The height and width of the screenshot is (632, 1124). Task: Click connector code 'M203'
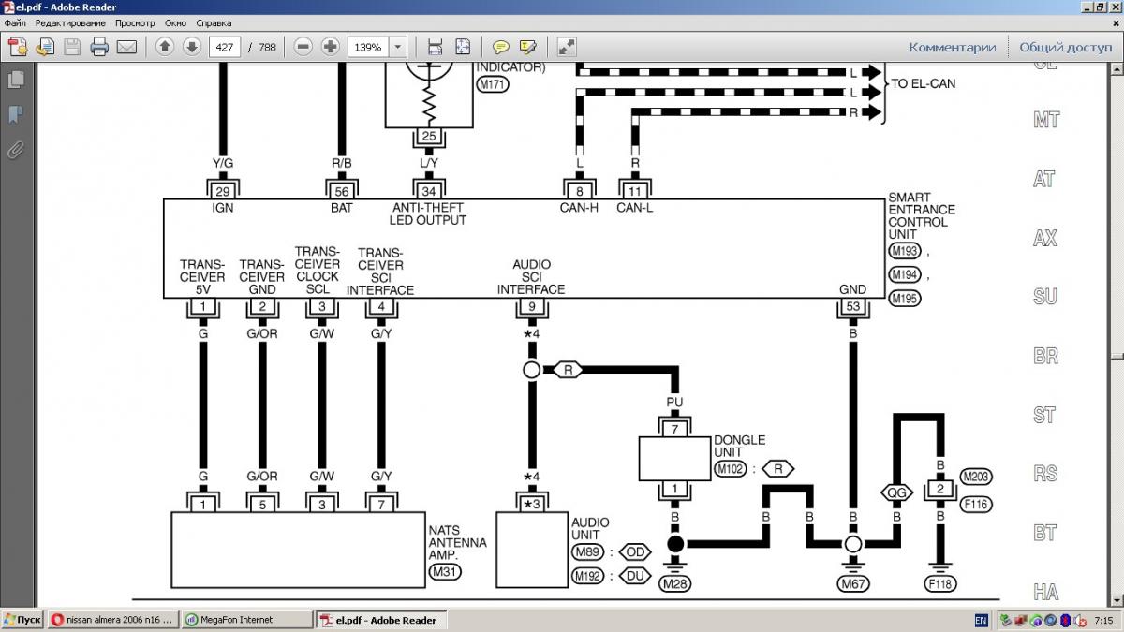coord(976,477)
